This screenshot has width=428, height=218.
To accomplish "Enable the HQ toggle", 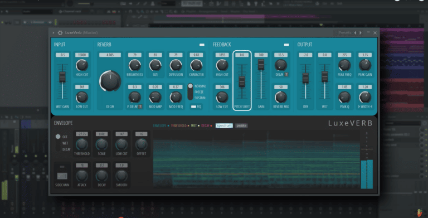I will click(193, 107).
